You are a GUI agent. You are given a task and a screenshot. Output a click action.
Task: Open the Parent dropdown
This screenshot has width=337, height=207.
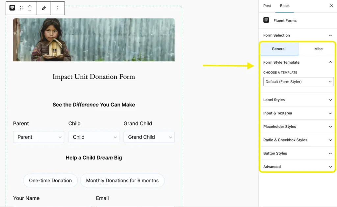tap(39, 137)
